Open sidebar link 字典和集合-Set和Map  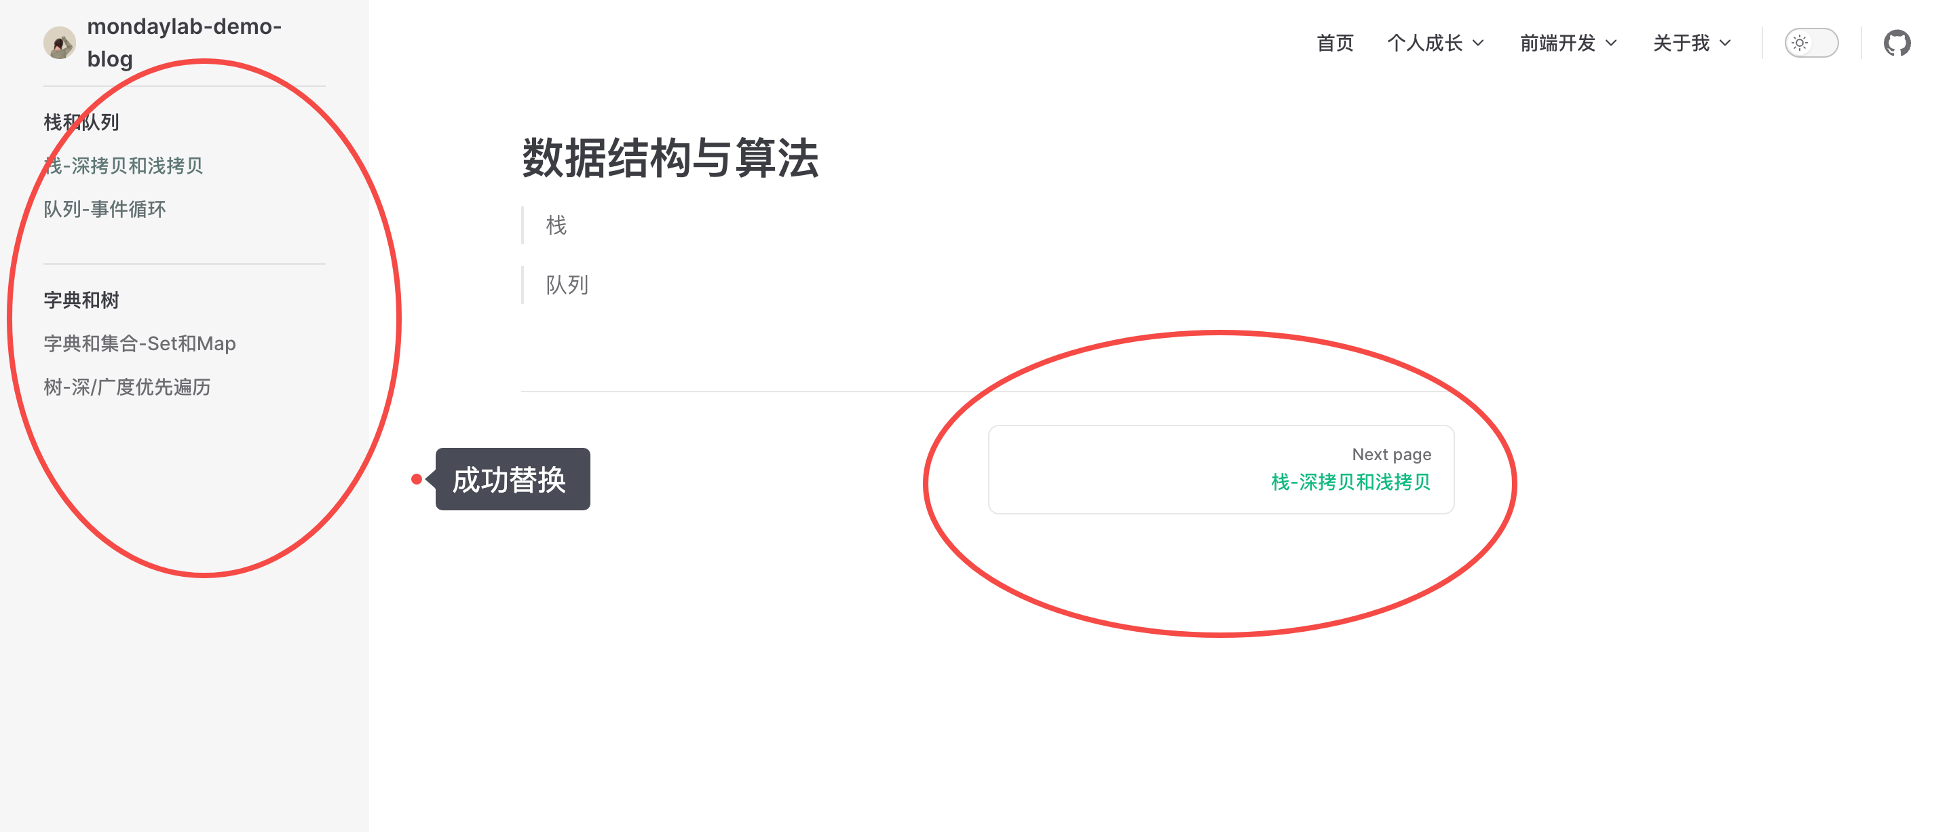(140, 343)
